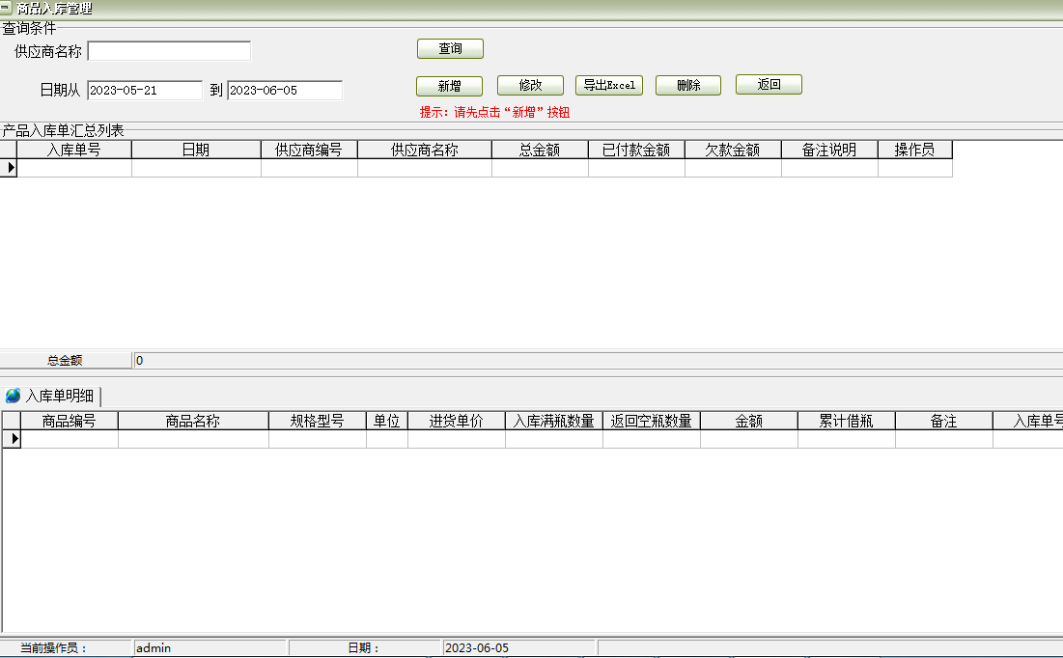
Task: Click the empty 商品名称 cell in detail row
Action: pos(193,439)
